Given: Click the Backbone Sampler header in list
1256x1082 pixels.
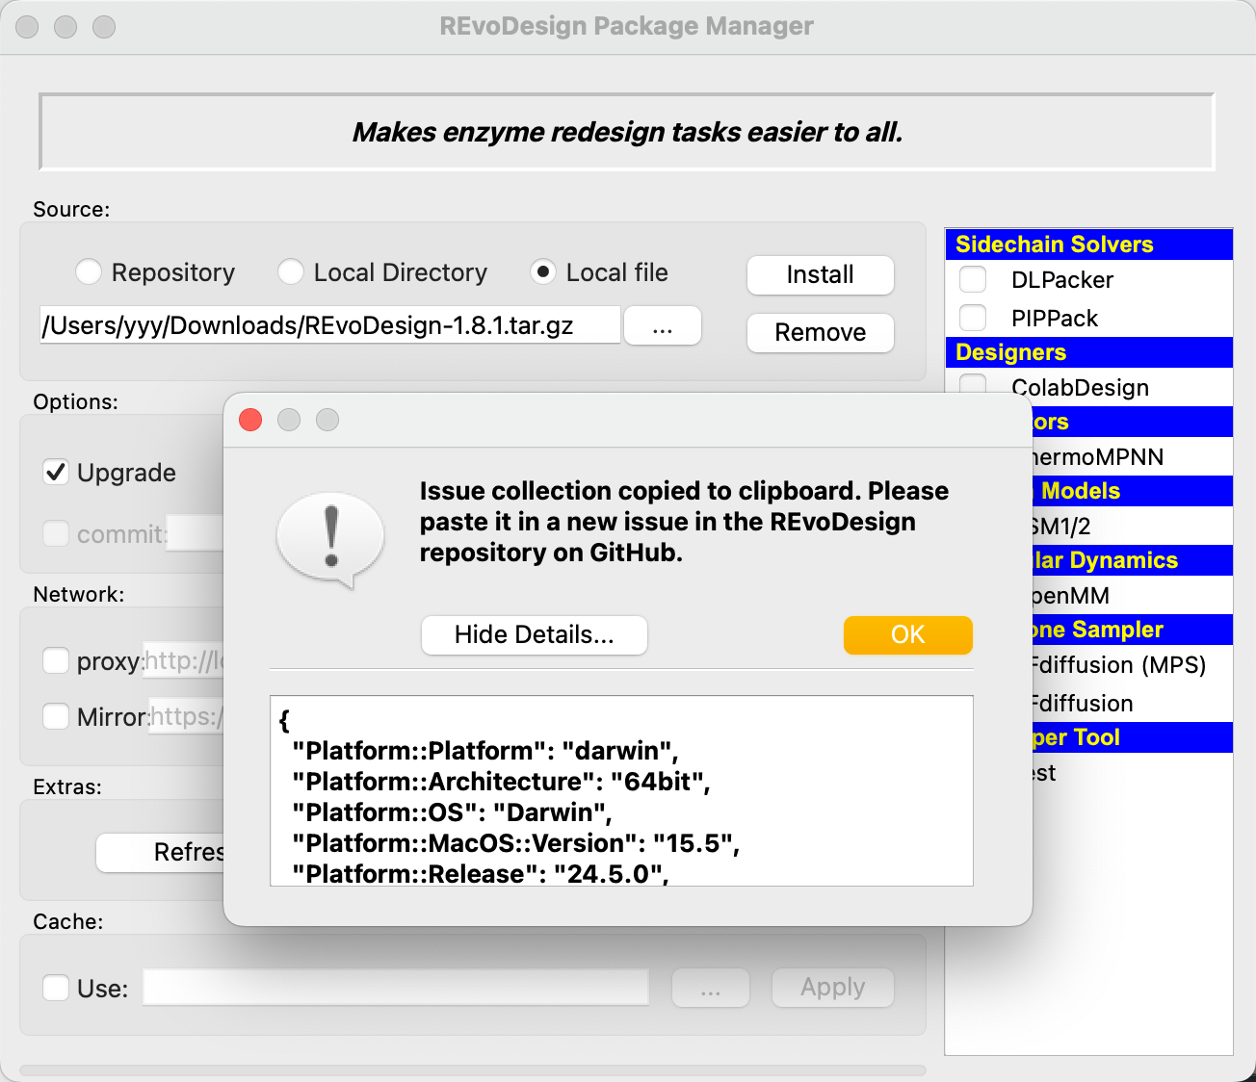Looking at the screenshot, I should 1133,630.
